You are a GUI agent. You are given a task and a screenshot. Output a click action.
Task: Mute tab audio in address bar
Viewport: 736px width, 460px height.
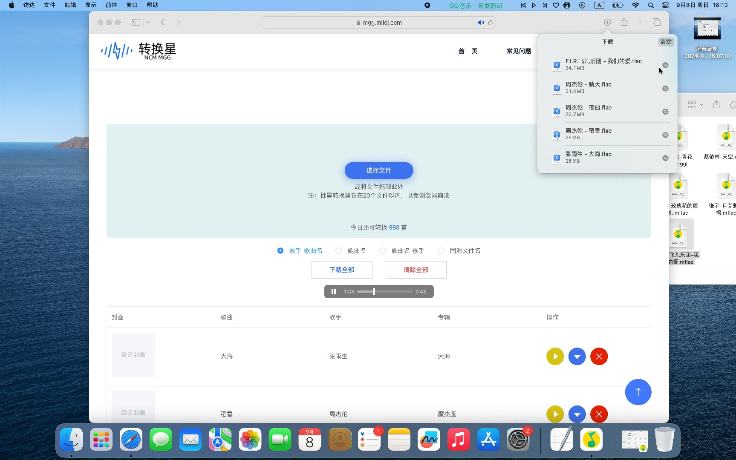tap(481, 23)
